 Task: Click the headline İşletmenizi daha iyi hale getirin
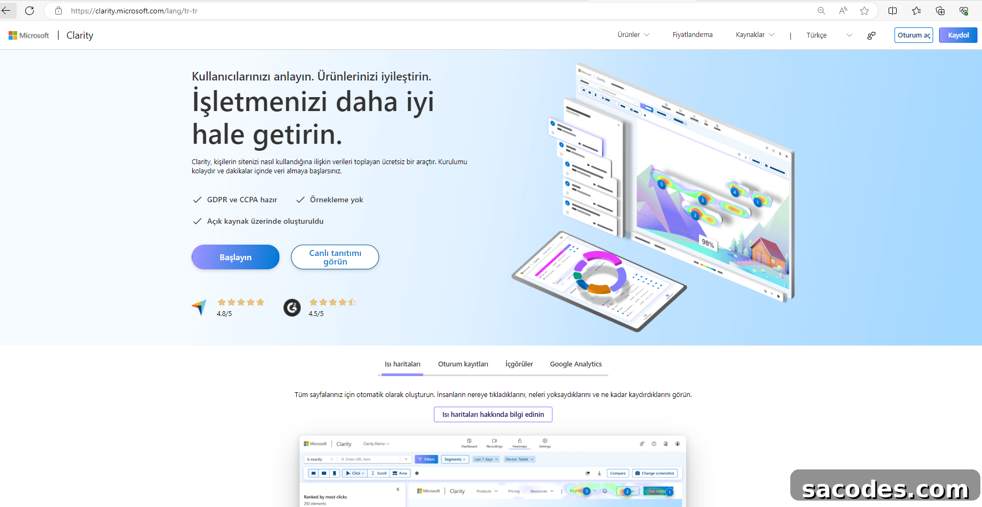pyautogui.click(x=313, y=118)
